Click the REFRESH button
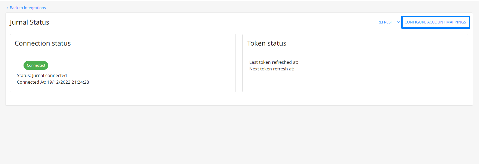 coord(385,22)
